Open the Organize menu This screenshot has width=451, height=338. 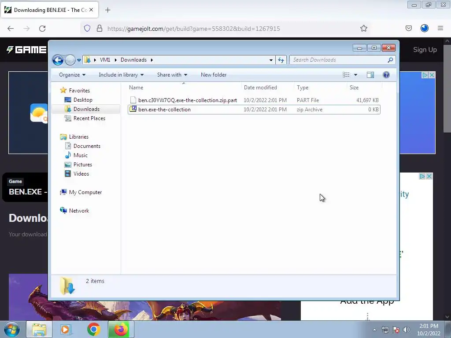point(72,75)
